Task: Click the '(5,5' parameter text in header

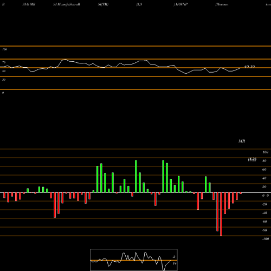Action: [x=139, y=4]
